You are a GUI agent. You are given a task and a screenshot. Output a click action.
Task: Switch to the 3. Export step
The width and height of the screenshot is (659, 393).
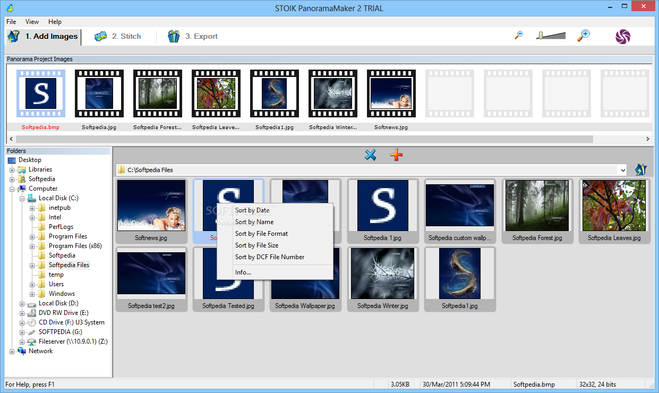point(192,37)
